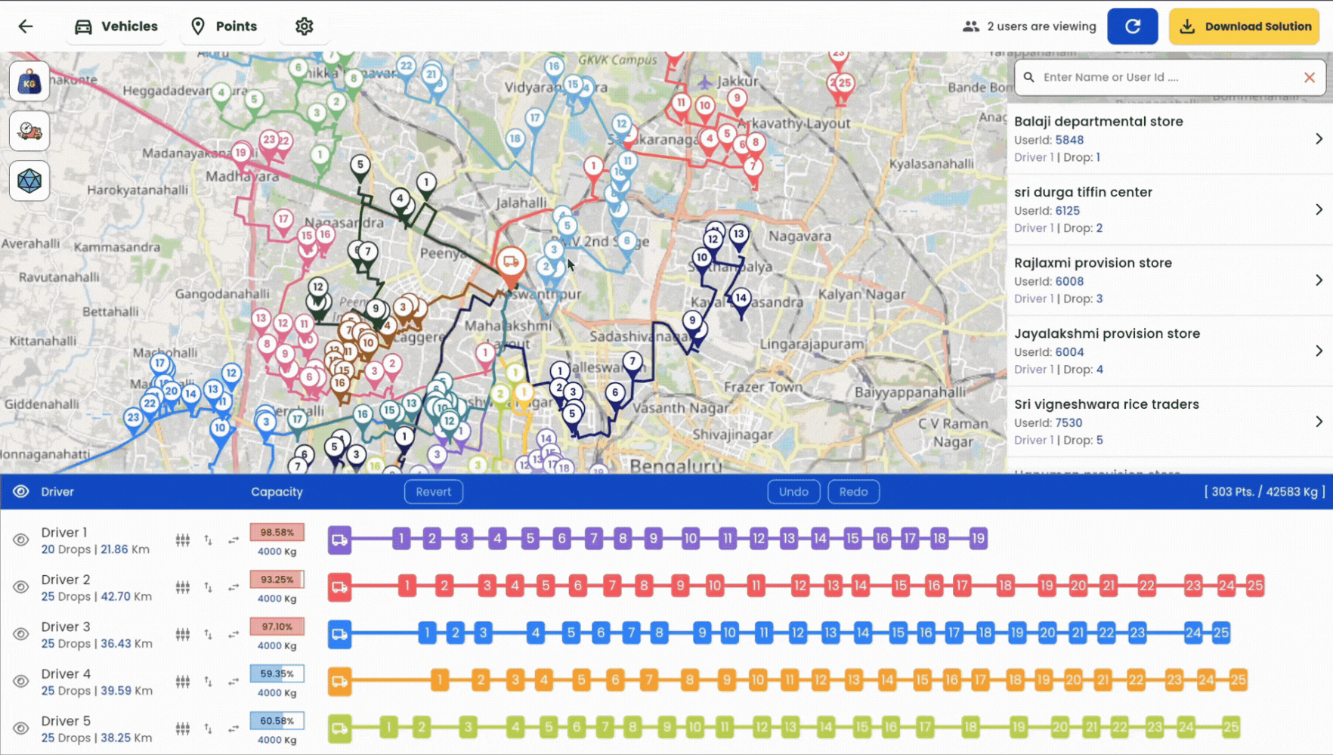Hide Driver 1 route with eye icon
The image size is (1333, 755).
click(x=21, y=540)
